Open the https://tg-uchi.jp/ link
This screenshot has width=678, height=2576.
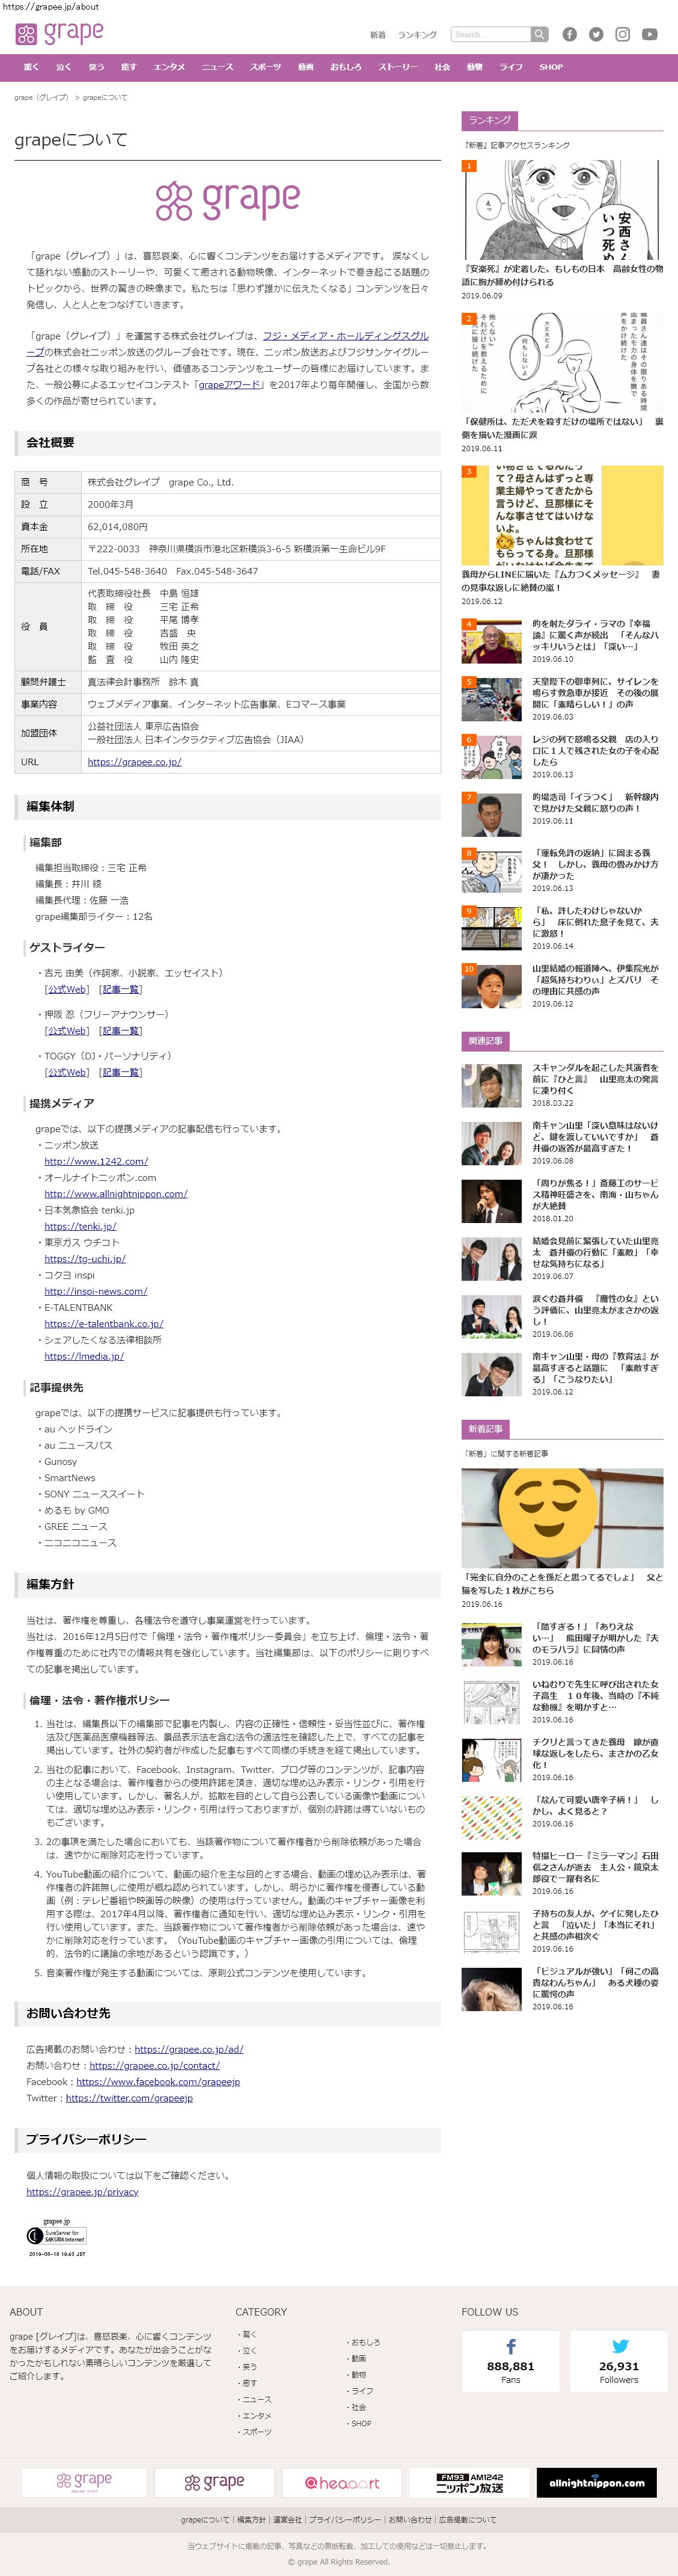(85, 1258)
